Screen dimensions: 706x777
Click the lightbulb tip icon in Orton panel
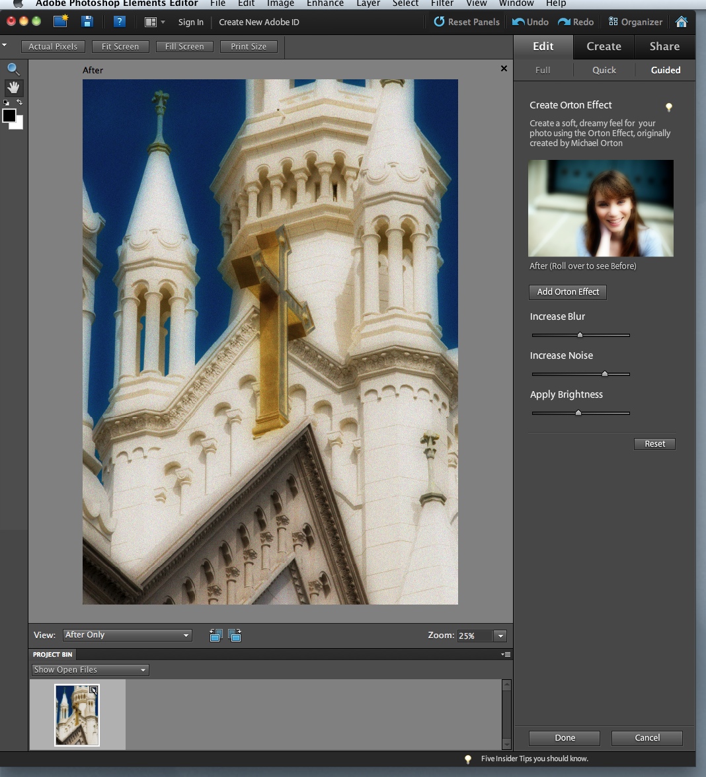click(x=668, y=107)
